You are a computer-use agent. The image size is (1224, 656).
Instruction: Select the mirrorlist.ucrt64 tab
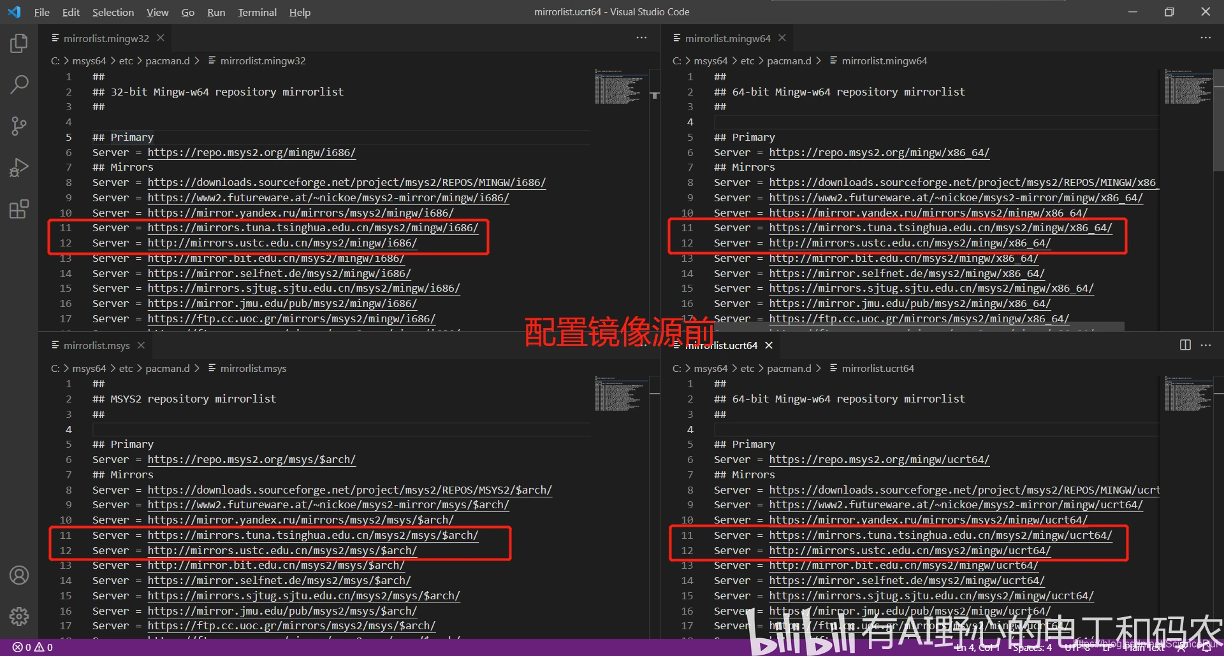point(722,345)
